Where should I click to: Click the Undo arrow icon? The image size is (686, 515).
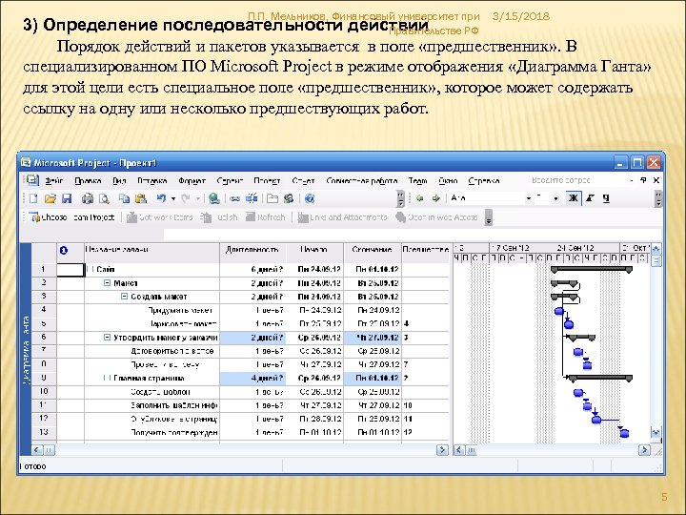point(161,198)
